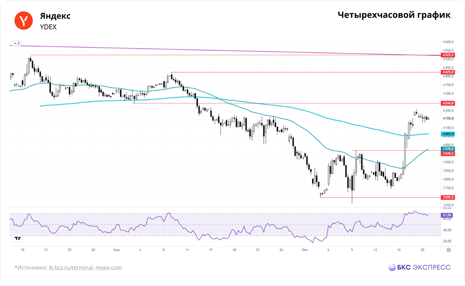Click the 26 date label on time axis
The width and height of the screenshot is (465, 286).
tap(281, 250)
